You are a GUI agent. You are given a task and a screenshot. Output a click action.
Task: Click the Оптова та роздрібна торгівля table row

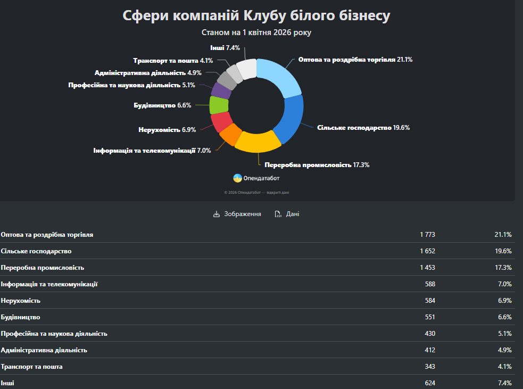click(x=256, y=235)
